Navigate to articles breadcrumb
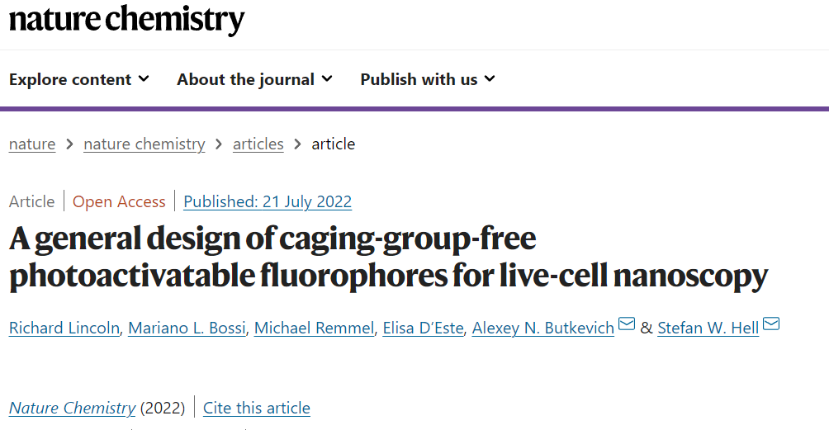Screen dimensions: 829x430 [258, 144]
